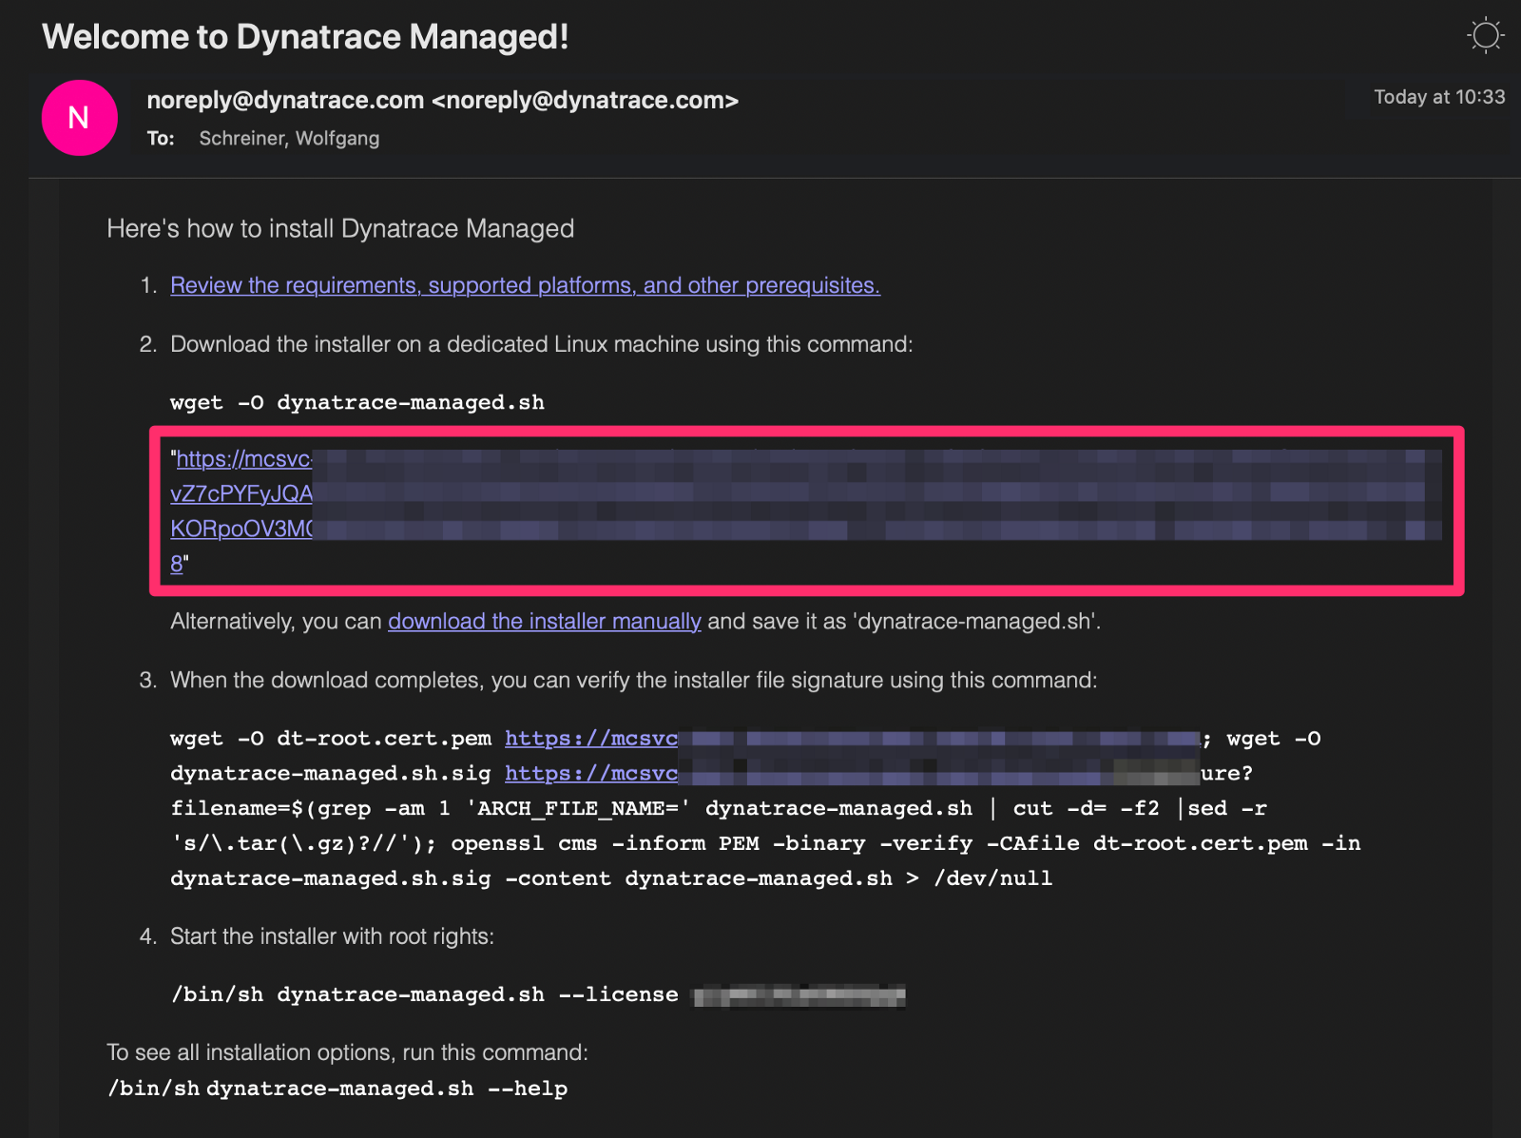The height and width of the screenshot is (1138, 1521).
Task: Click the heading 'Here's how to install Dynatrace Managed'
Action: pos(340,229)
